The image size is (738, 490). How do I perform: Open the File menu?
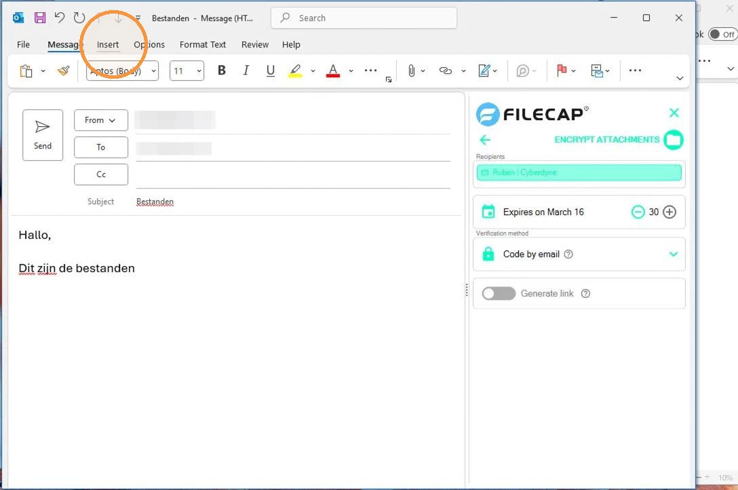click(x=23, y=45)
